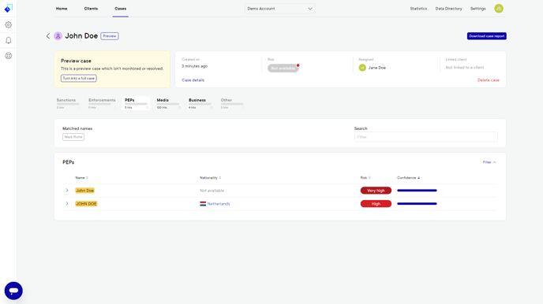Click Turn into a full case button
This screenshot has height=304, width=543.
pos(79,79)
